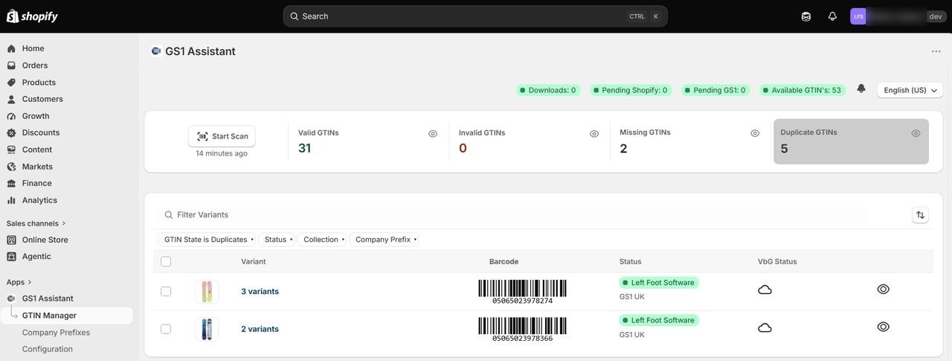Click the GS1 Assistant sidebar app icon

click(x=11, y=298)
